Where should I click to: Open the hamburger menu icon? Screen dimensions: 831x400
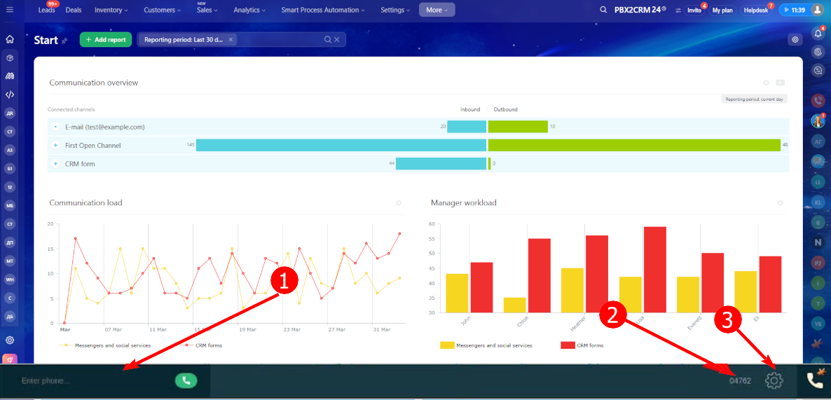point(10,10)
